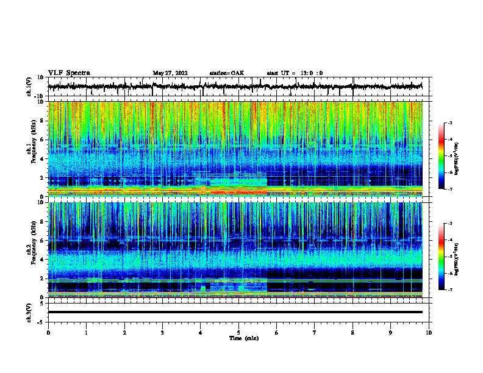Click the ch.2 spectrogram panel

(235, 250)
